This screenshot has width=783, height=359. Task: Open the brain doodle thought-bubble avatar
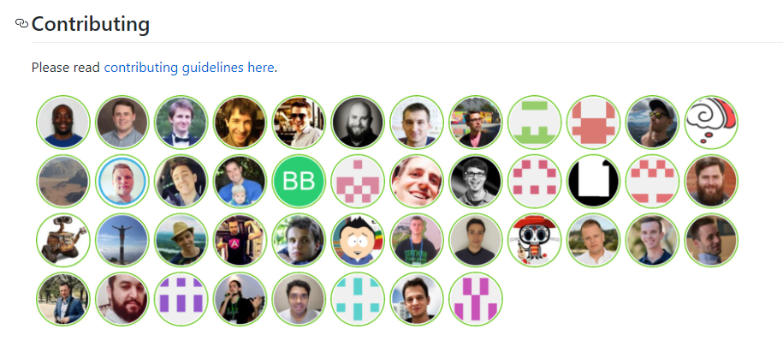coord(711,122)
